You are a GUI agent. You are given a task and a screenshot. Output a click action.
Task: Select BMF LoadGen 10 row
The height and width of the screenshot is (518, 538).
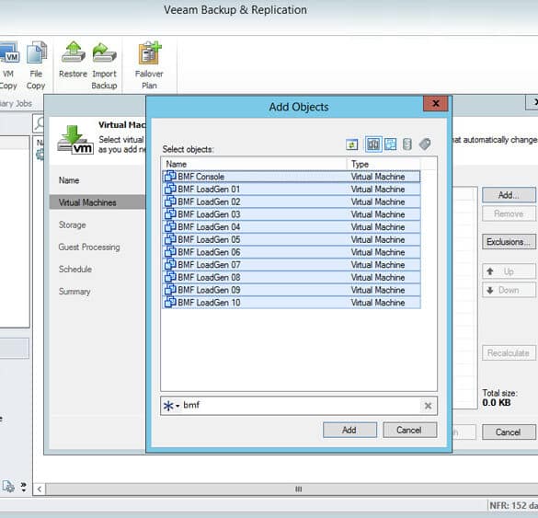point(292,303)
